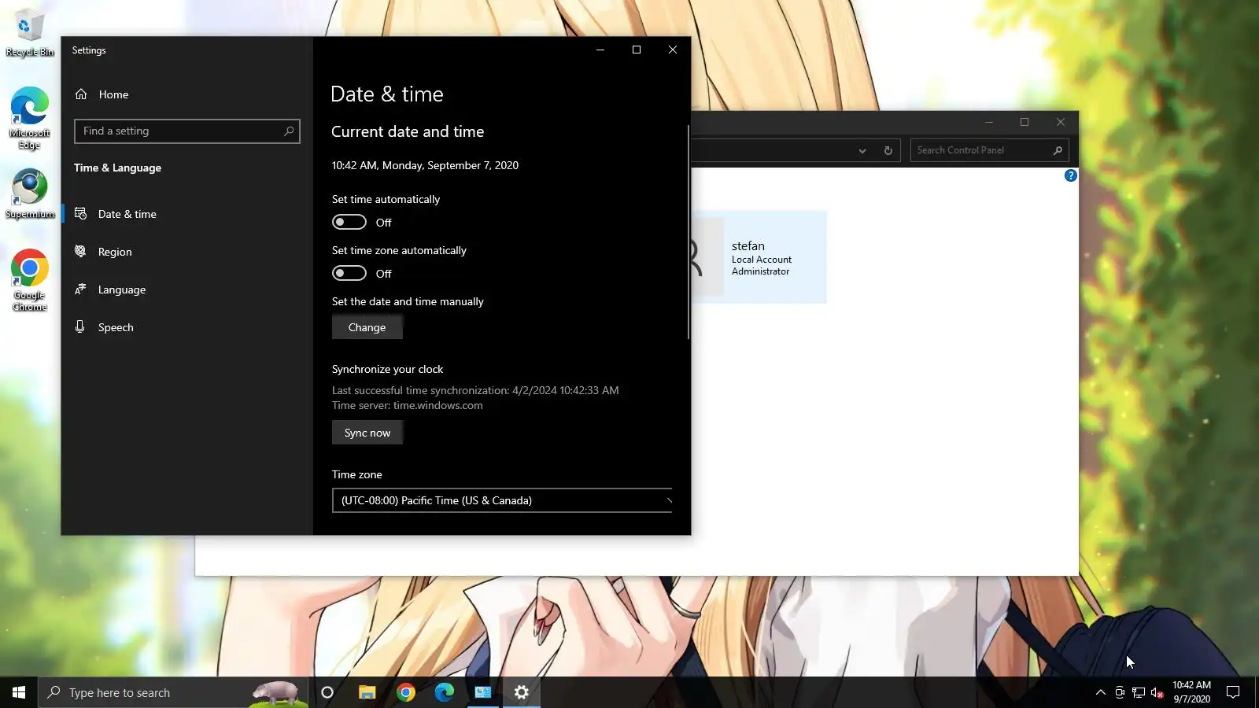Open the Windows Start menu
The height and width of the screenshot is (708, 1259).
[19, 692]
